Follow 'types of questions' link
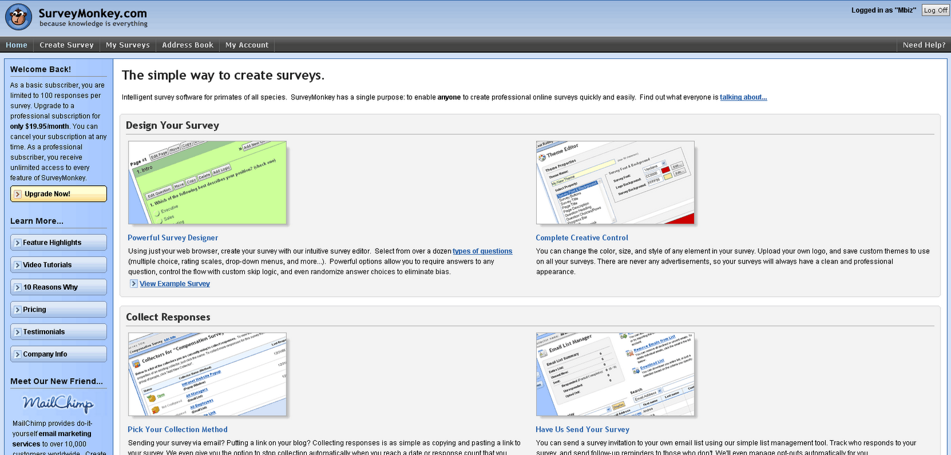This screenshot has width=951, height=455. 483,252
